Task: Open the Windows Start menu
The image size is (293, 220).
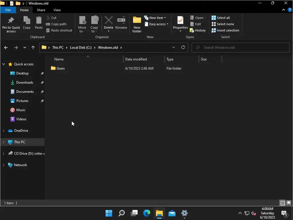Action: coord(109,213)
